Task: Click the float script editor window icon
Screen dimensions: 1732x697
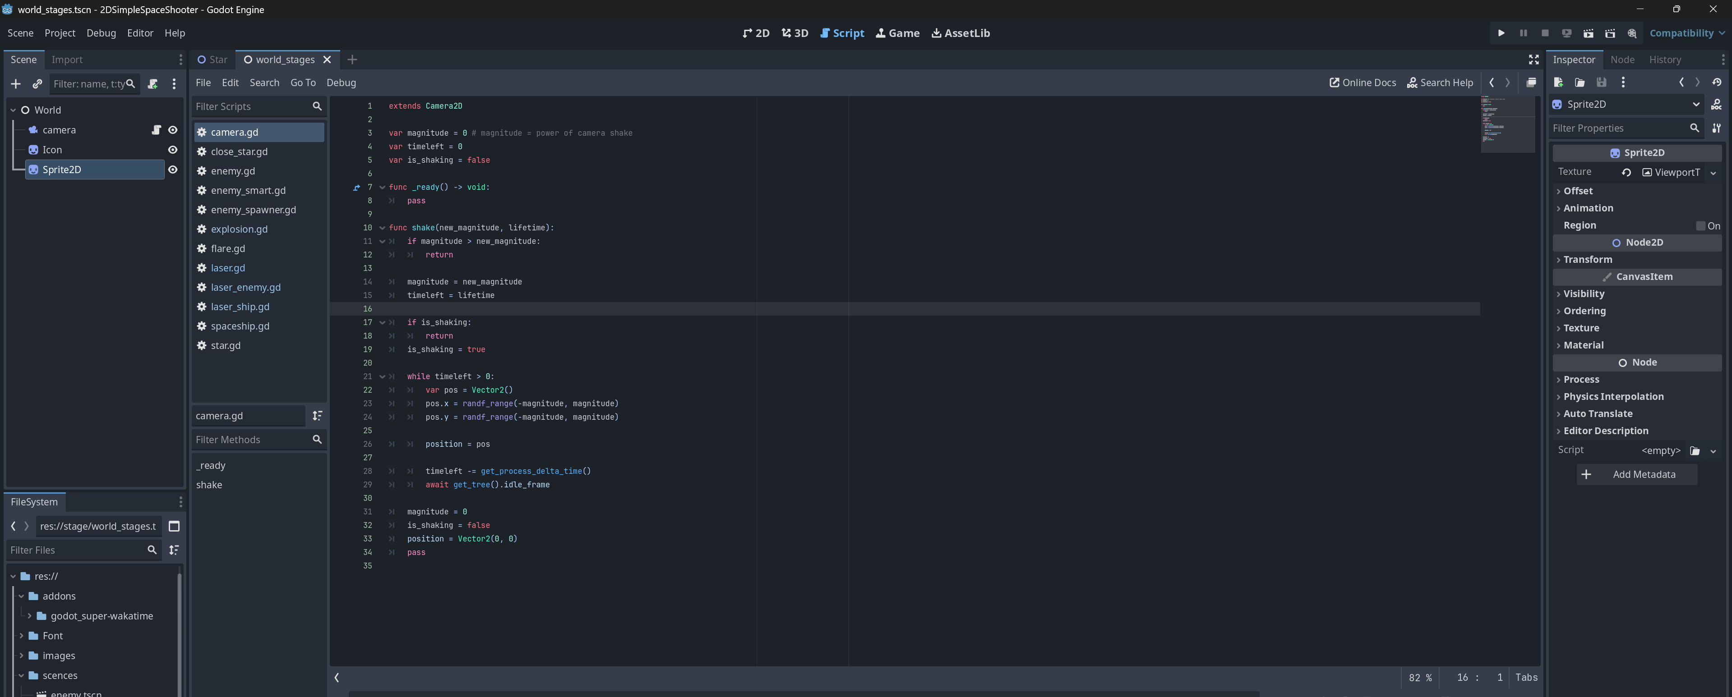Action: pyautogui.click(x=1531, y=83)
